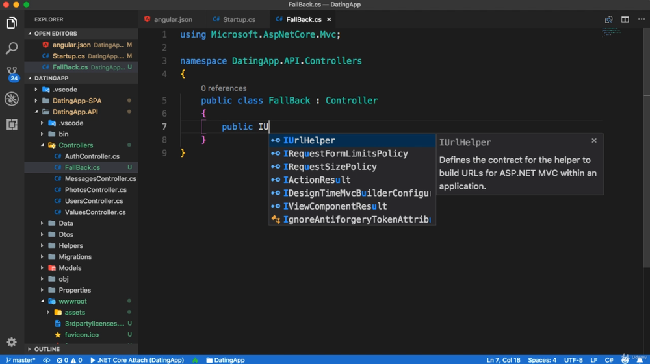Open errors and warnings counter
This screenshot has height=364, width=650.
70,360
